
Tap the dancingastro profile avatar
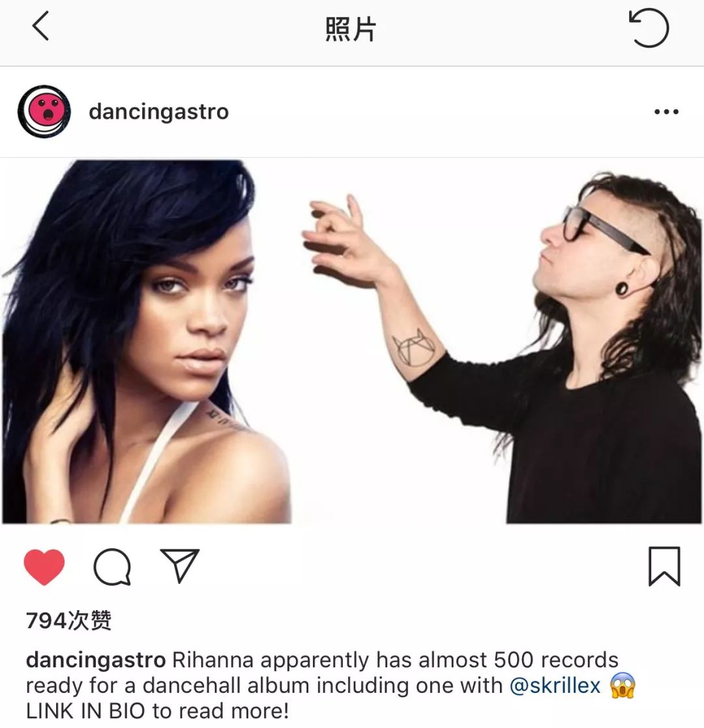44,111
